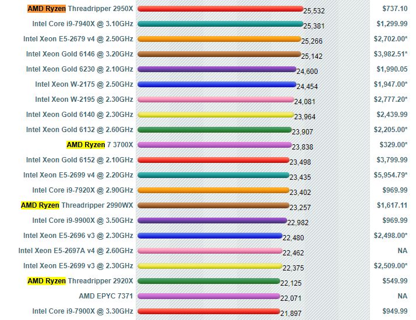The image size is (416, 320).
Task: Click the brown 25,142 score bar
Action: click(219, 54)
